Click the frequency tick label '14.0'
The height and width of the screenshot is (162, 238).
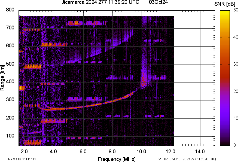click(200, 151)
